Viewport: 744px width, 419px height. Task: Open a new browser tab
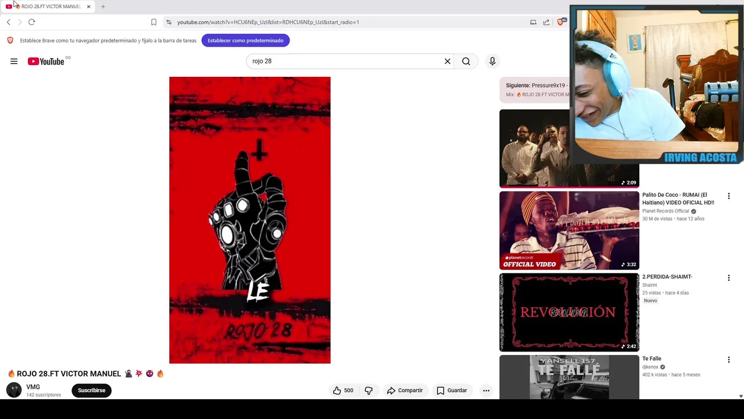coord(103,6)
